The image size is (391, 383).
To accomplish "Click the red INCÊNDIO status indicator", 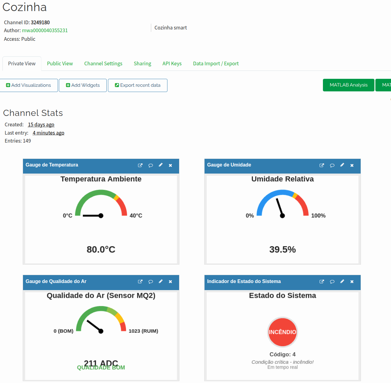I will 282,332.
